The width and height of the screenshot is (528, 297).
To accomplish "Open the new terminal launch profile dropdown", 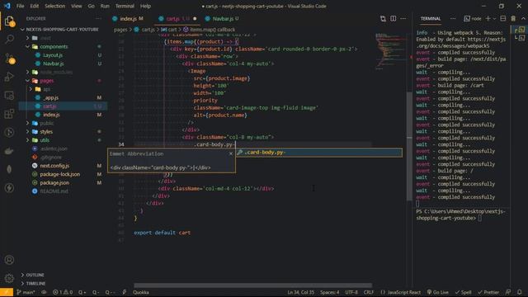I will (x=494, y=18).
